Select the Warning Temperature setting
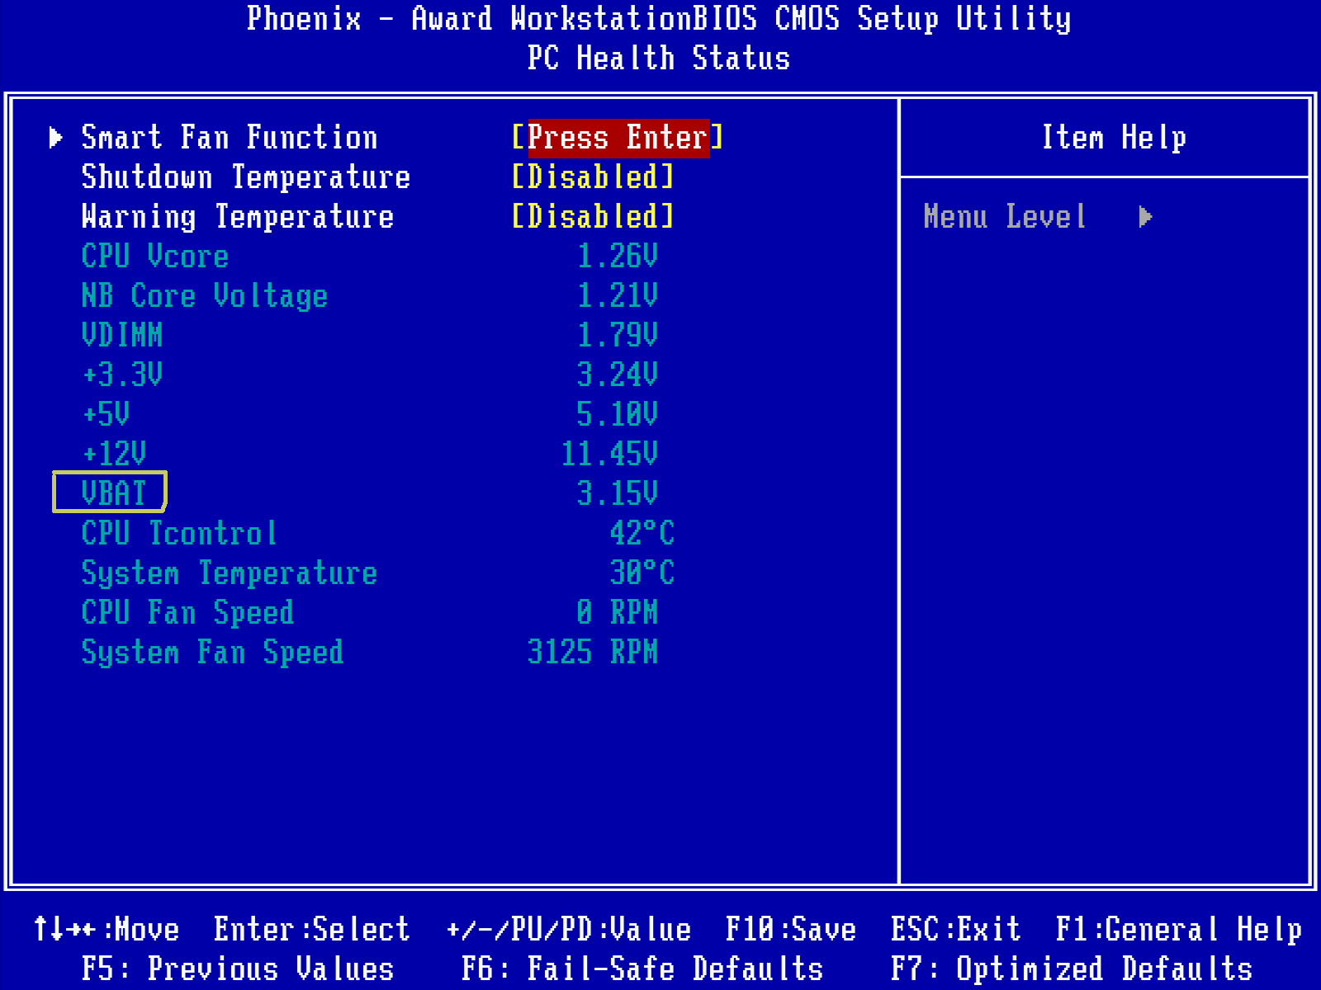The image size is (1321, 990). [x=238, y=216]
